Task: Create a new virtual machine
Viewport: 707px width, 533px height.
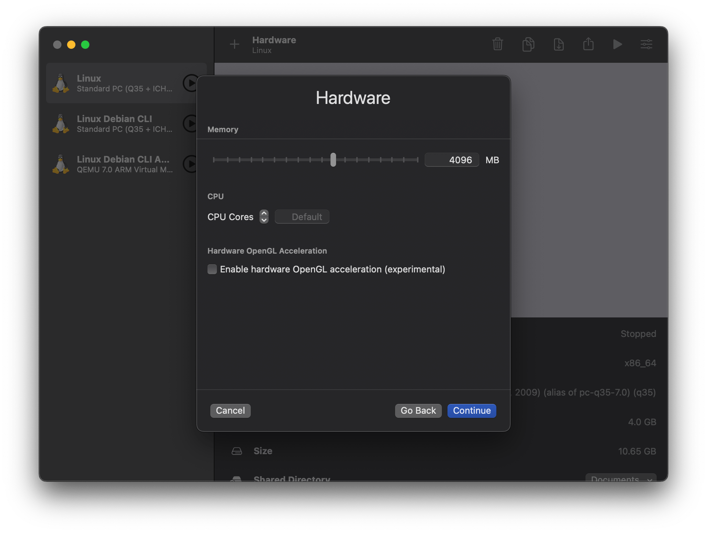Action: pyautogui.click(x=234, y=44)
